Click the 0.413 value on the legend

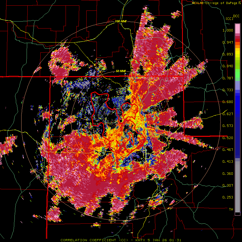[x=228, y=162]
